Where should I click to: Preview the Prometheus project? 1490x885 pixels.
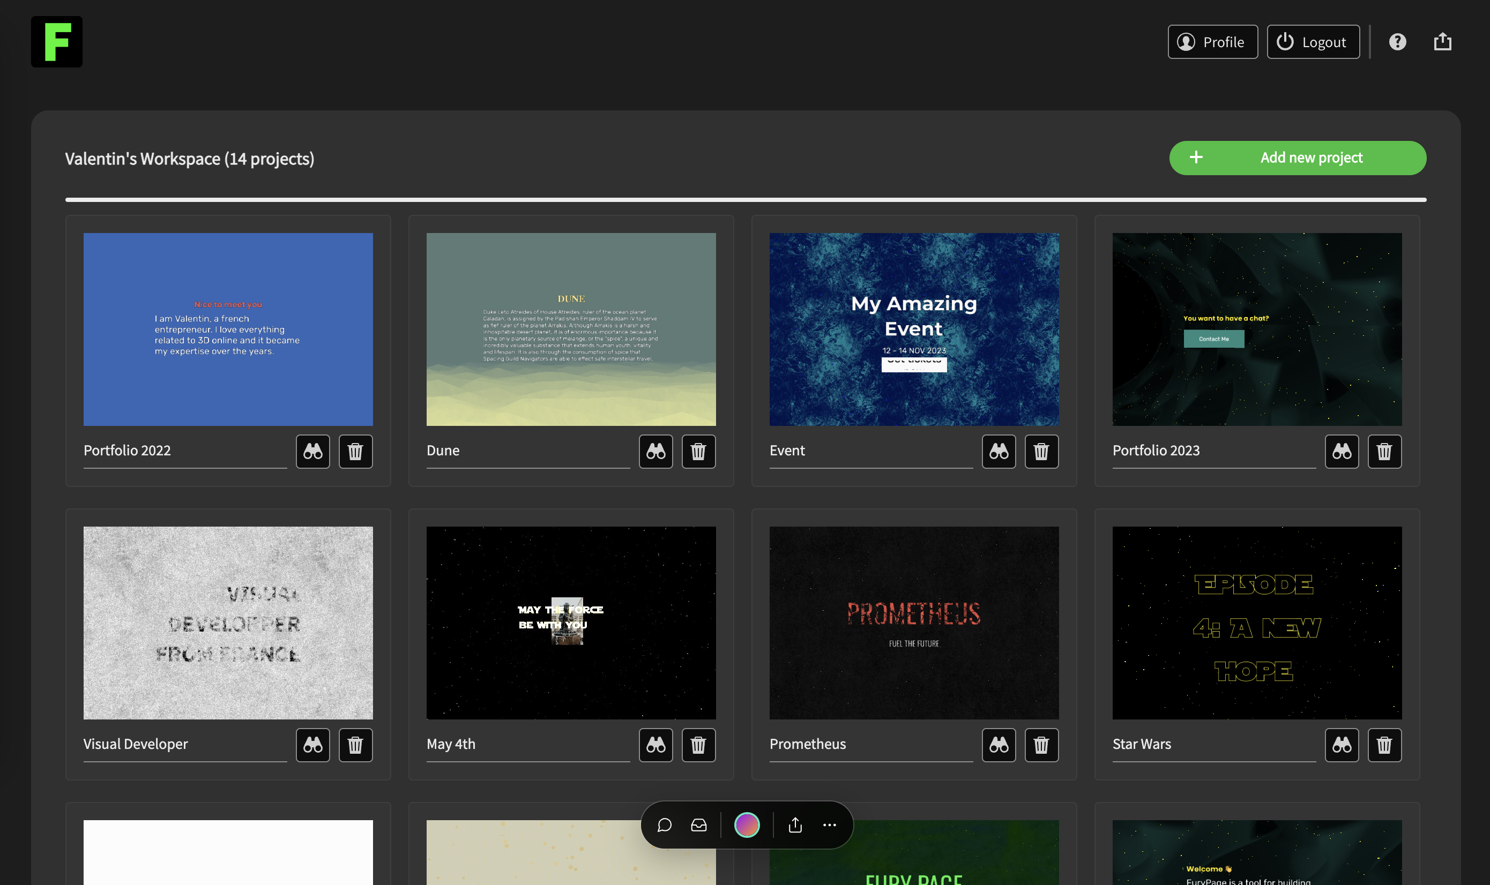pos(999,745)
